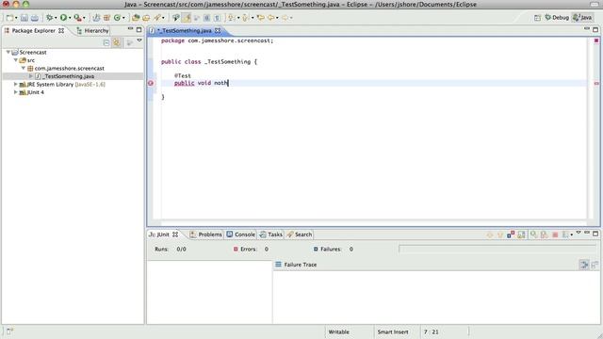Collapse the com.jamesshore.screencast package node
This screenshot has width=603, height=339.
(x=24, y=68)
